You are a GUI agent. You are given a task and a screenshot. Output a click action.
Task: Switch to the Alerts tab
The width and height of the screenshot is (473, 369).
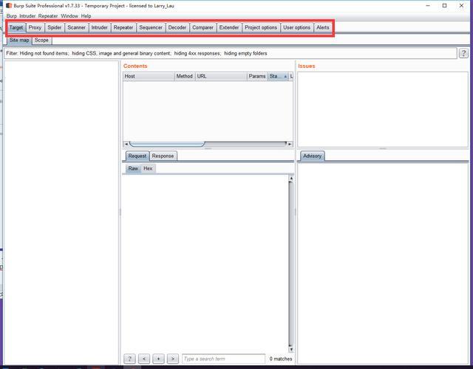(x=323, y=27)
